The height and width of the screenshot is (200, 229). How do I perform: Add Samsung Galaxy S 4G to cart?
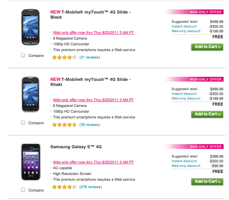[207, 182]
